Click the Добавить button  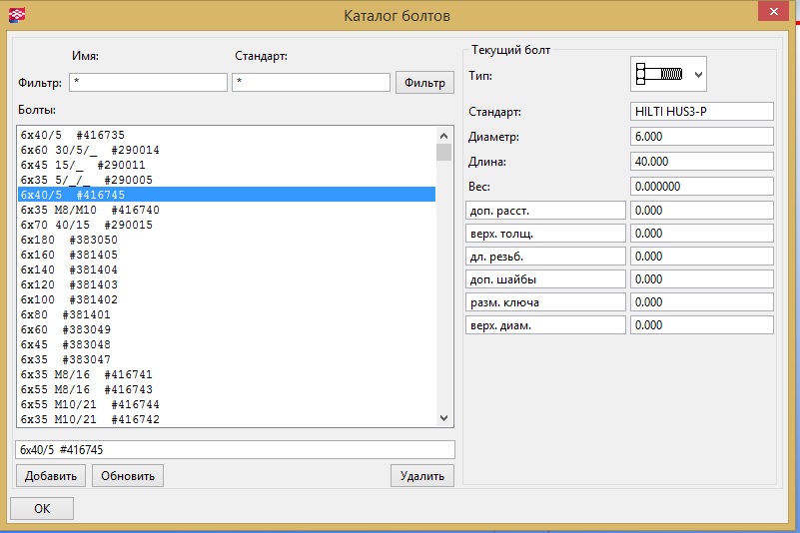(x=50, y=476)
